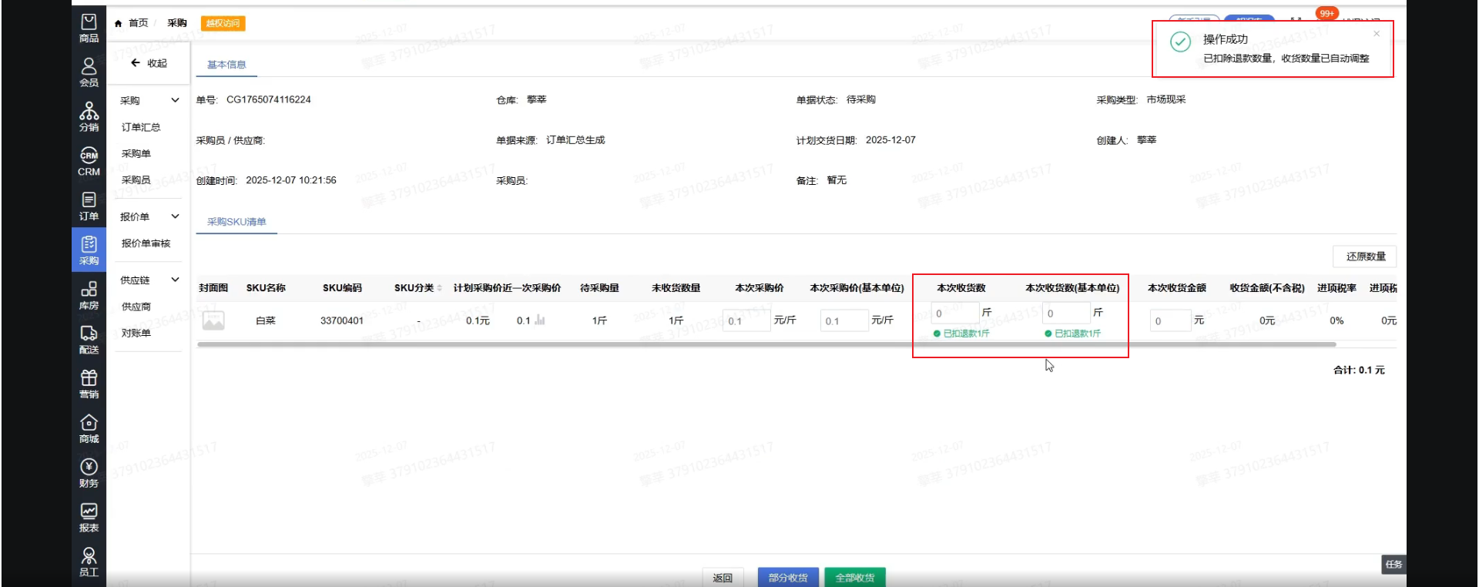Click the 本次收货数 input field
Screen dimensions: 1479x587
954,314
